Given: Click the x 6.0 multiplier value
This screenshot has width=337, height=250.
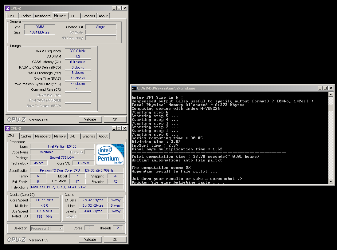Looking at the screenshot, I should pos(45,206).
